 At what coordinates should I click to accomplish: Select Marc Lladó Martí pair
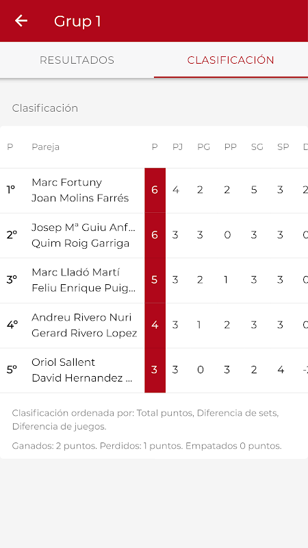click(154, 280)
